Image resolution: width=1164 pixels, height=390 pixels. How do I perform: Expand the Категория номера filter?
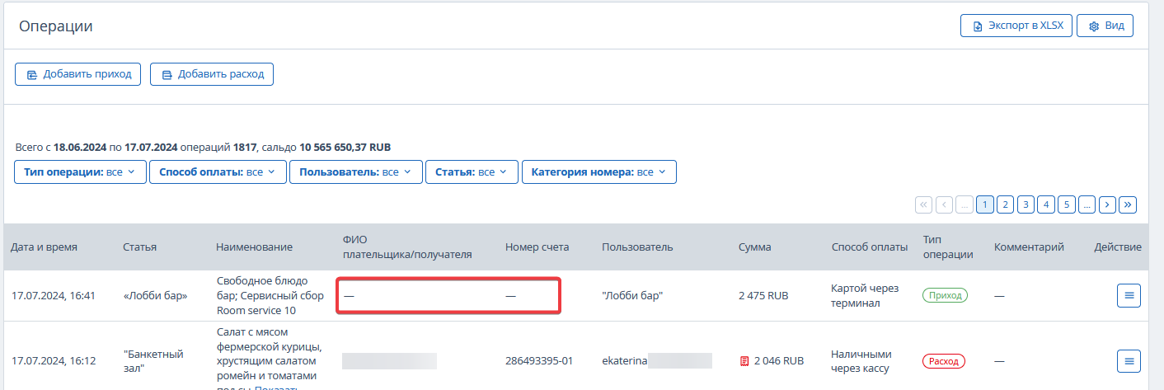598,172
